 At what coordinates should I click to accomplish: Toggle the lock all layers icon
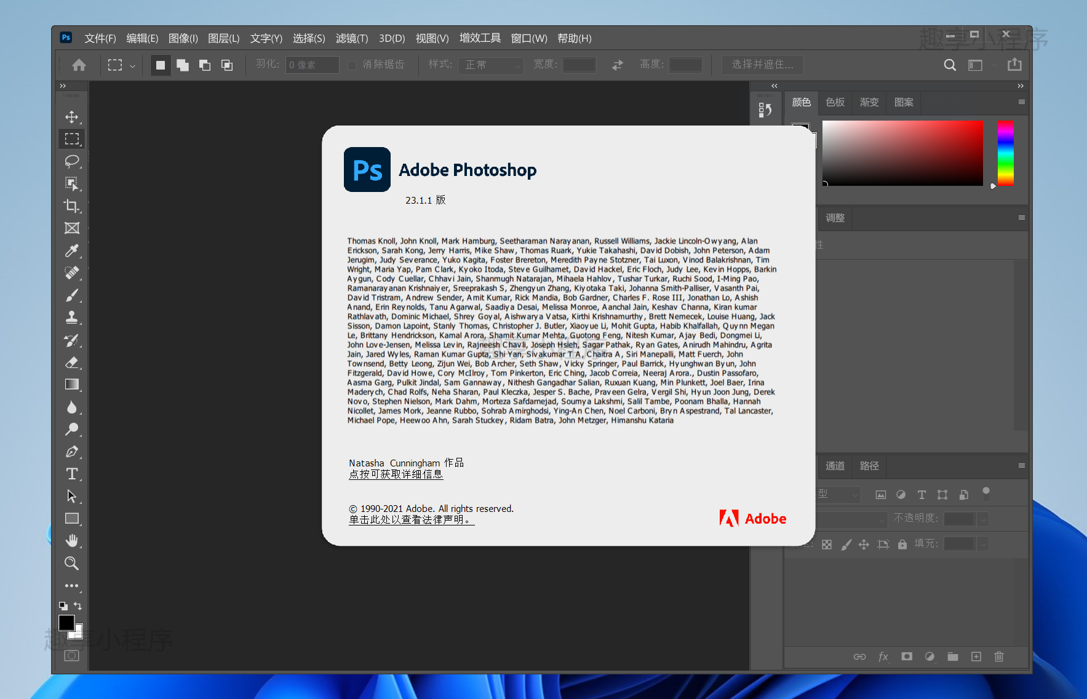coord(902,544)
